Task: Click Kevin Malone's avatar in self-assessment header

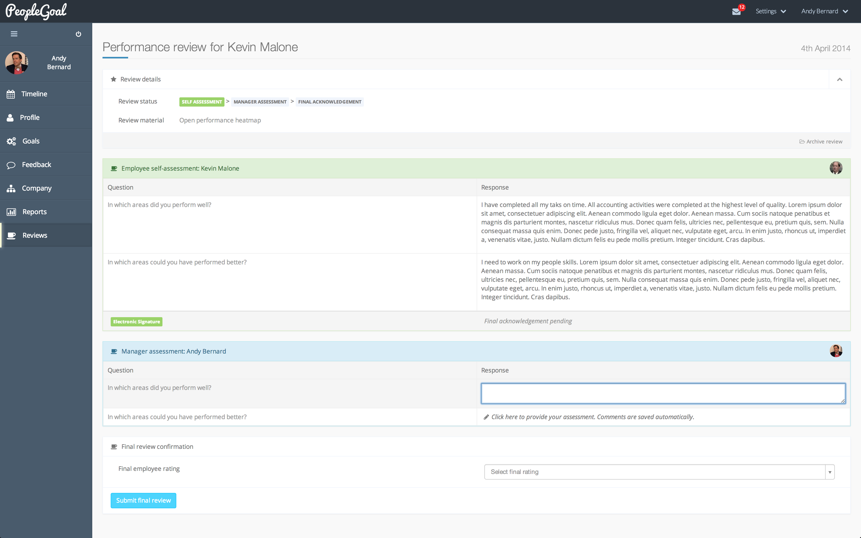Action: 836,168
